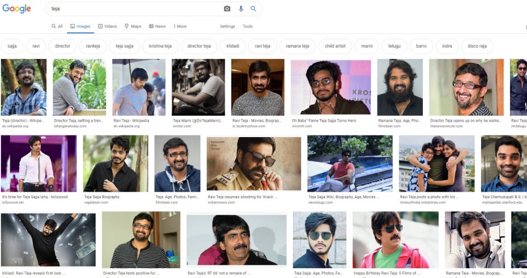Open 'Ravi Teja resumes shooting for Krack' image
Viewport: 527px width, 278px height.
click(254, 163)
